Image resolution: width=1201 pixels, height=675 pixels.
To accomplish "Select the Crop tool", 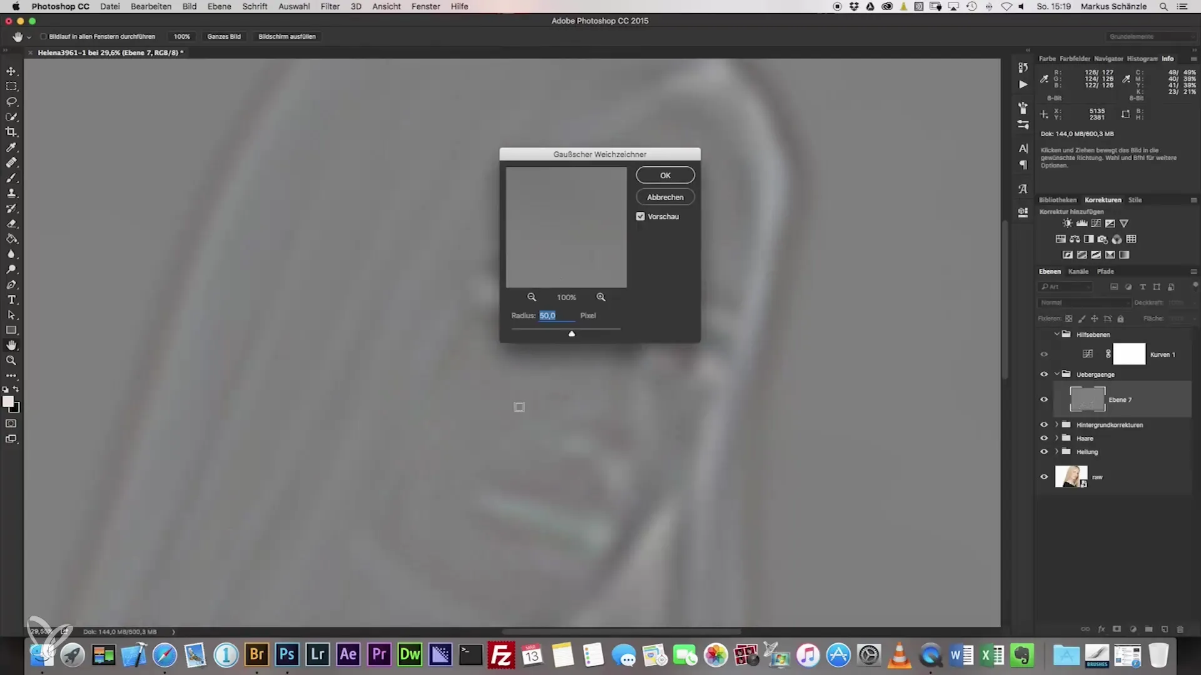I will 11,132.
